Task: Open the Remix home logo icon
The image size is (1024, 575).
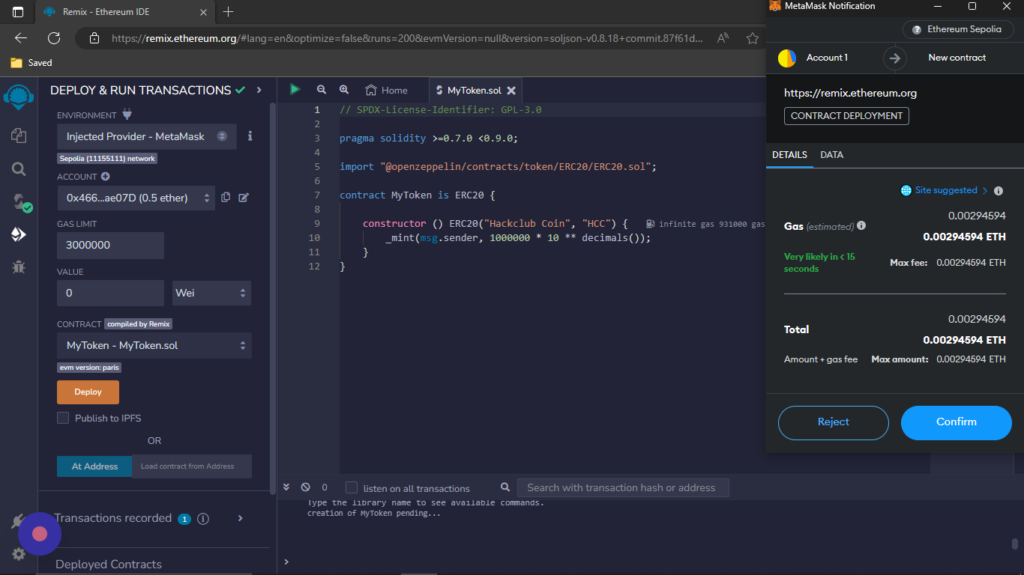Action: [x=19, y=97]
